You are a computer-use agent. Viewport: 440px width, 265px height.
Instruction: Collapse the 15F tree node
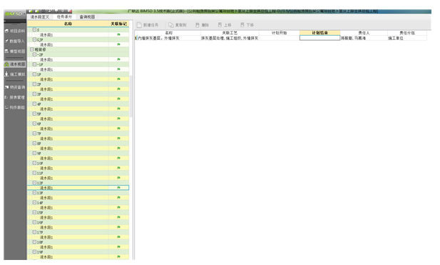pyautogui.click(x=34, y=212)
